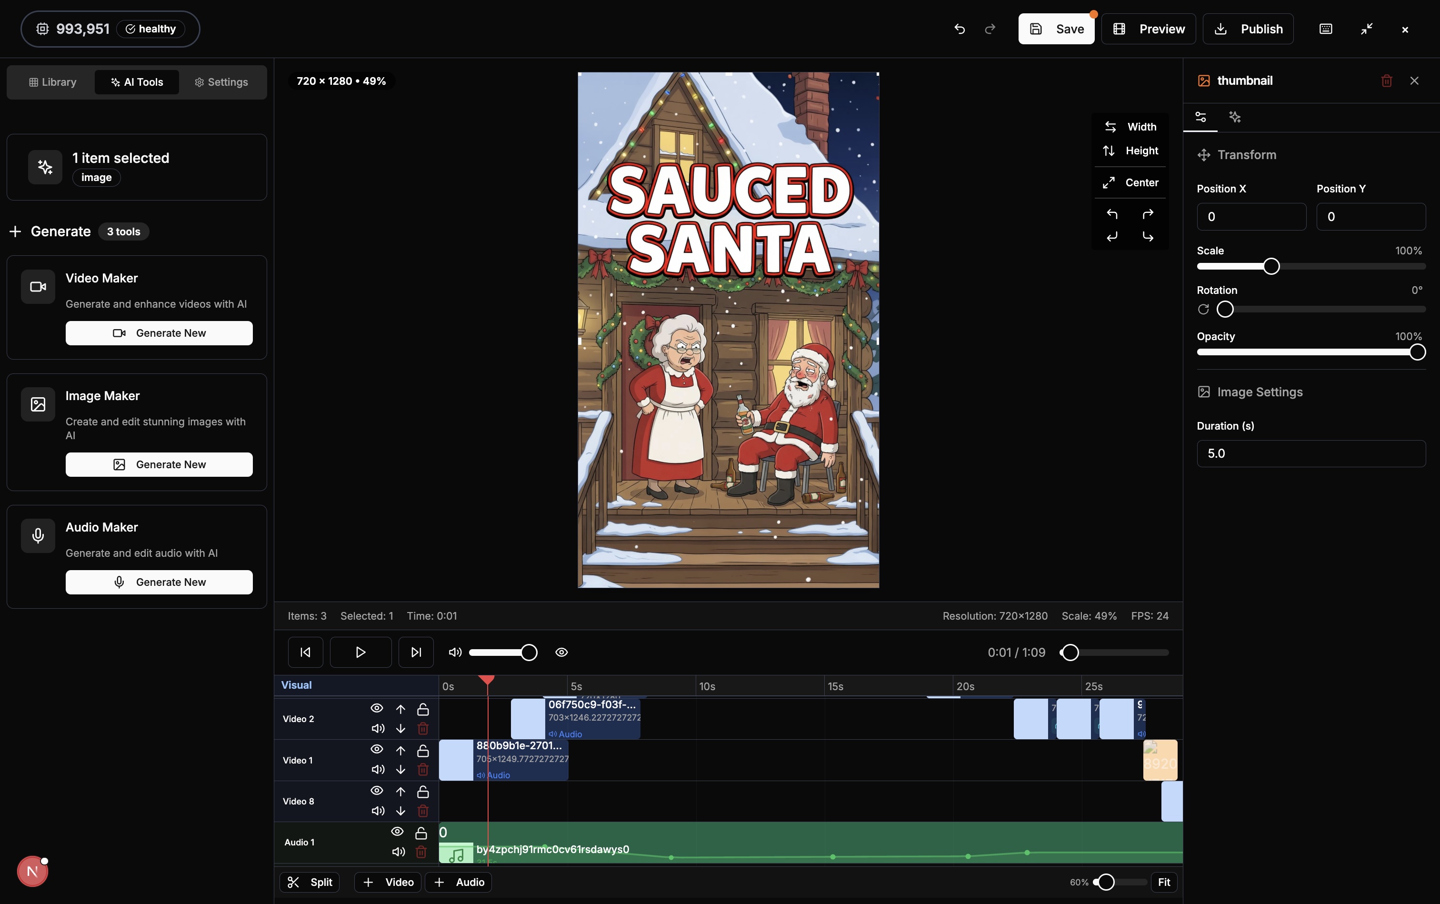
Task: Open the healthy status indicator
Action: [x=150, y=29]
